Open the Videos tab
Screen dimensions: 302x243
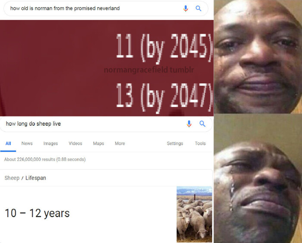point(75,143)
